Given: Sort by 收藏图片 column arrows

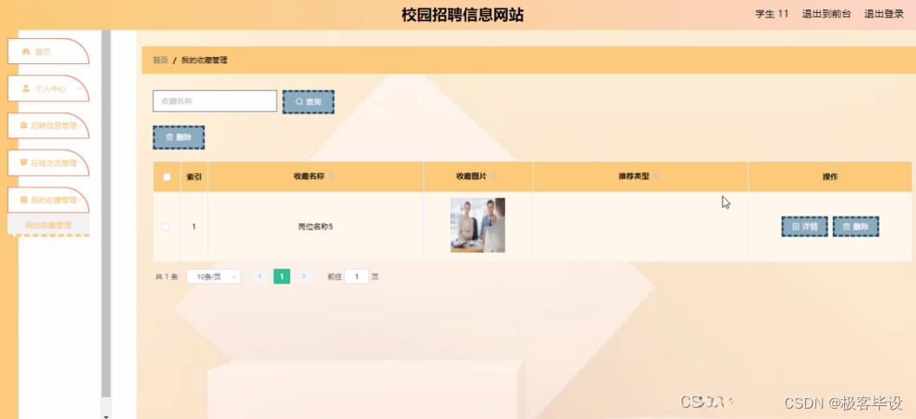Looking at the screenshot, I should [x=494, y=177].
